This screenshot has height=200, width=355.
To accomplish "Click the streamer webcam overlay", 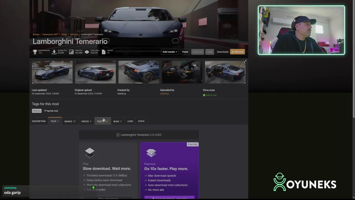I will [x=301, y=30].
